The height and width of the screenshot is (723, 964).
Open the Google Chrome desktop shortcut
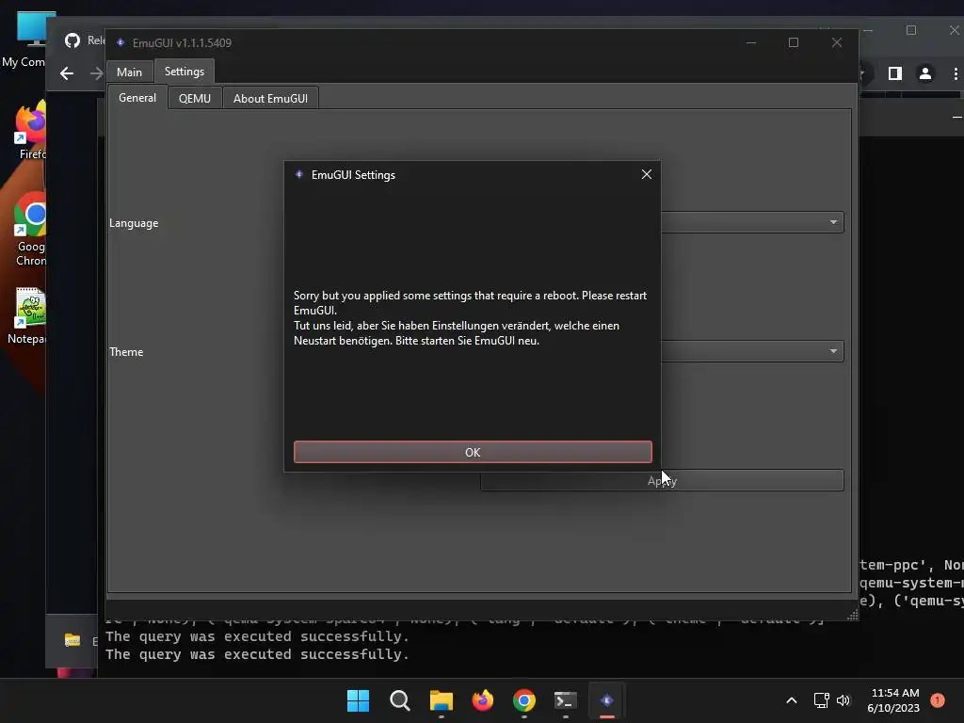tap(29, 230)
